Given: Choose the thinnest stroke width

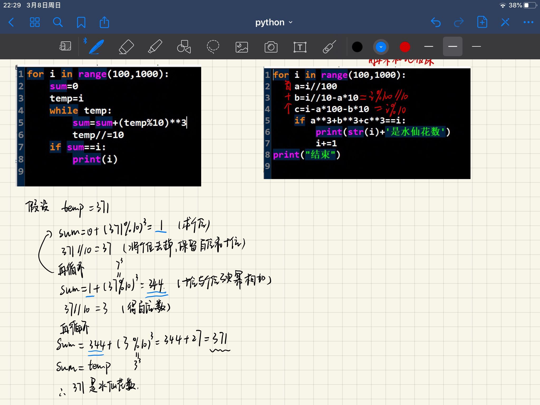Looking at the screenshot, I should (x=429, y=46).
